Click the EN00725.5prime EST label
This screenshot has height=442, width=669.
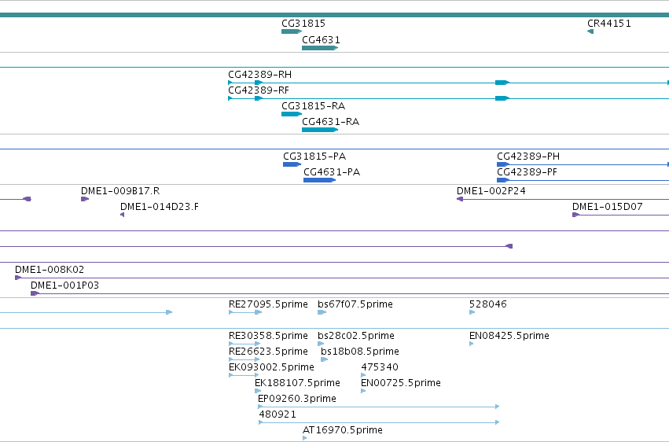(x=401, y=383)
